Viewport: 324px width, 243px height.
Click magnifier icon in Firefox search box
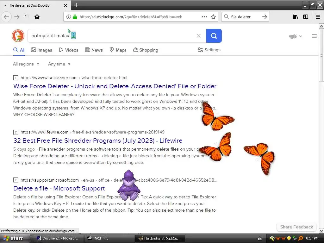(226, 17)
